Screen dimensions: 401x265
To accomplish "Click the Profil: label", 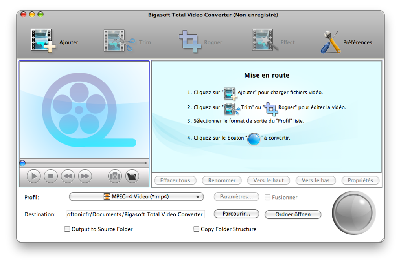I will tap(32, 198).
